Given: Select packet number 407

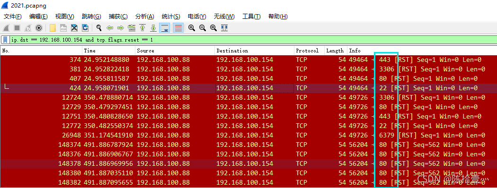Looking at the screenshot, I should (x=248, y=78).
